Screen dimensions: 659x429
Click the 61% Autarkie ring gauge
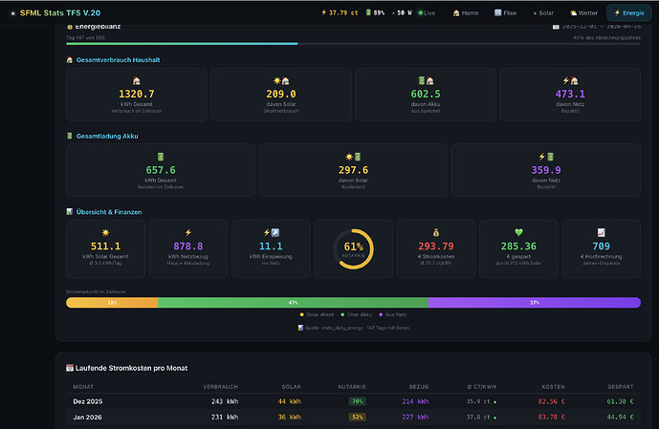click(354, 249)
